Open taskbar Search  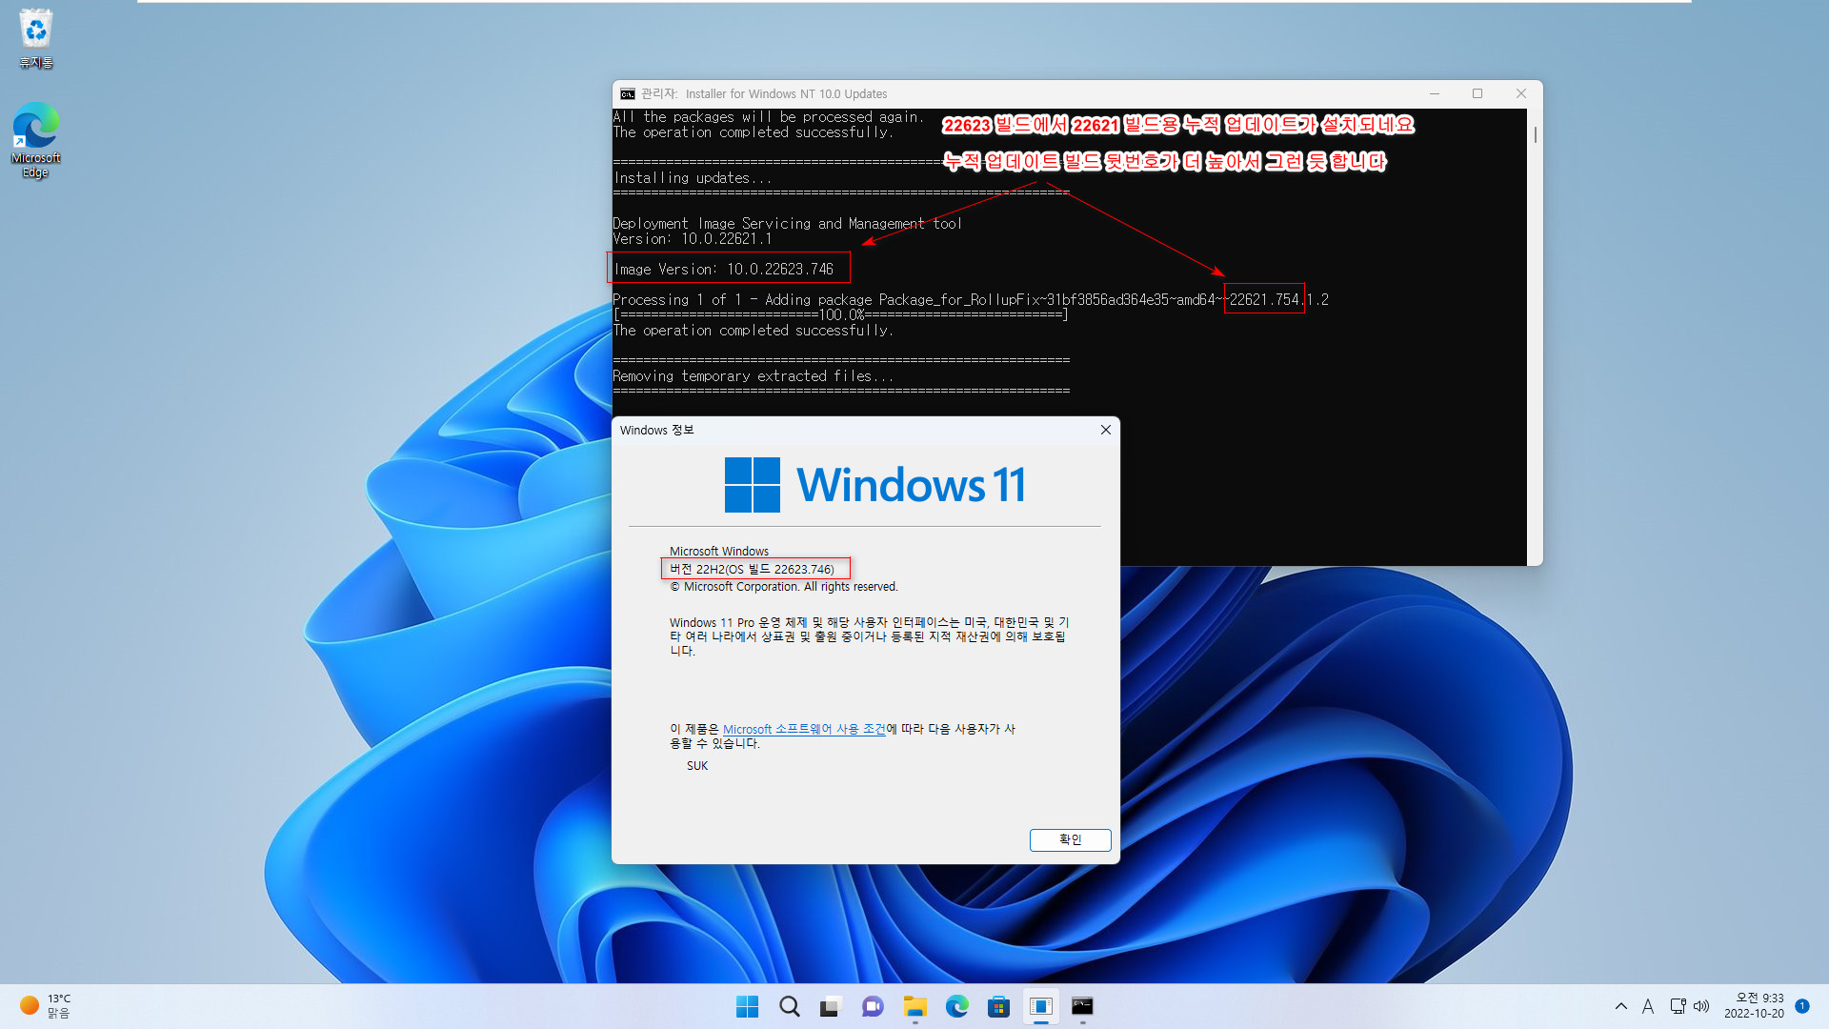tap(790, 1006)
